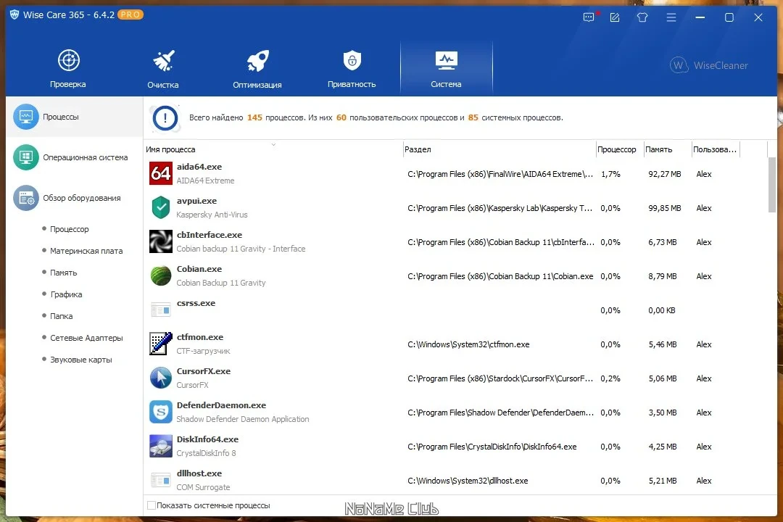This screenshot has height=522, width=783.
Task: Sort by the Раздел column header
Action: coord(500,149)
